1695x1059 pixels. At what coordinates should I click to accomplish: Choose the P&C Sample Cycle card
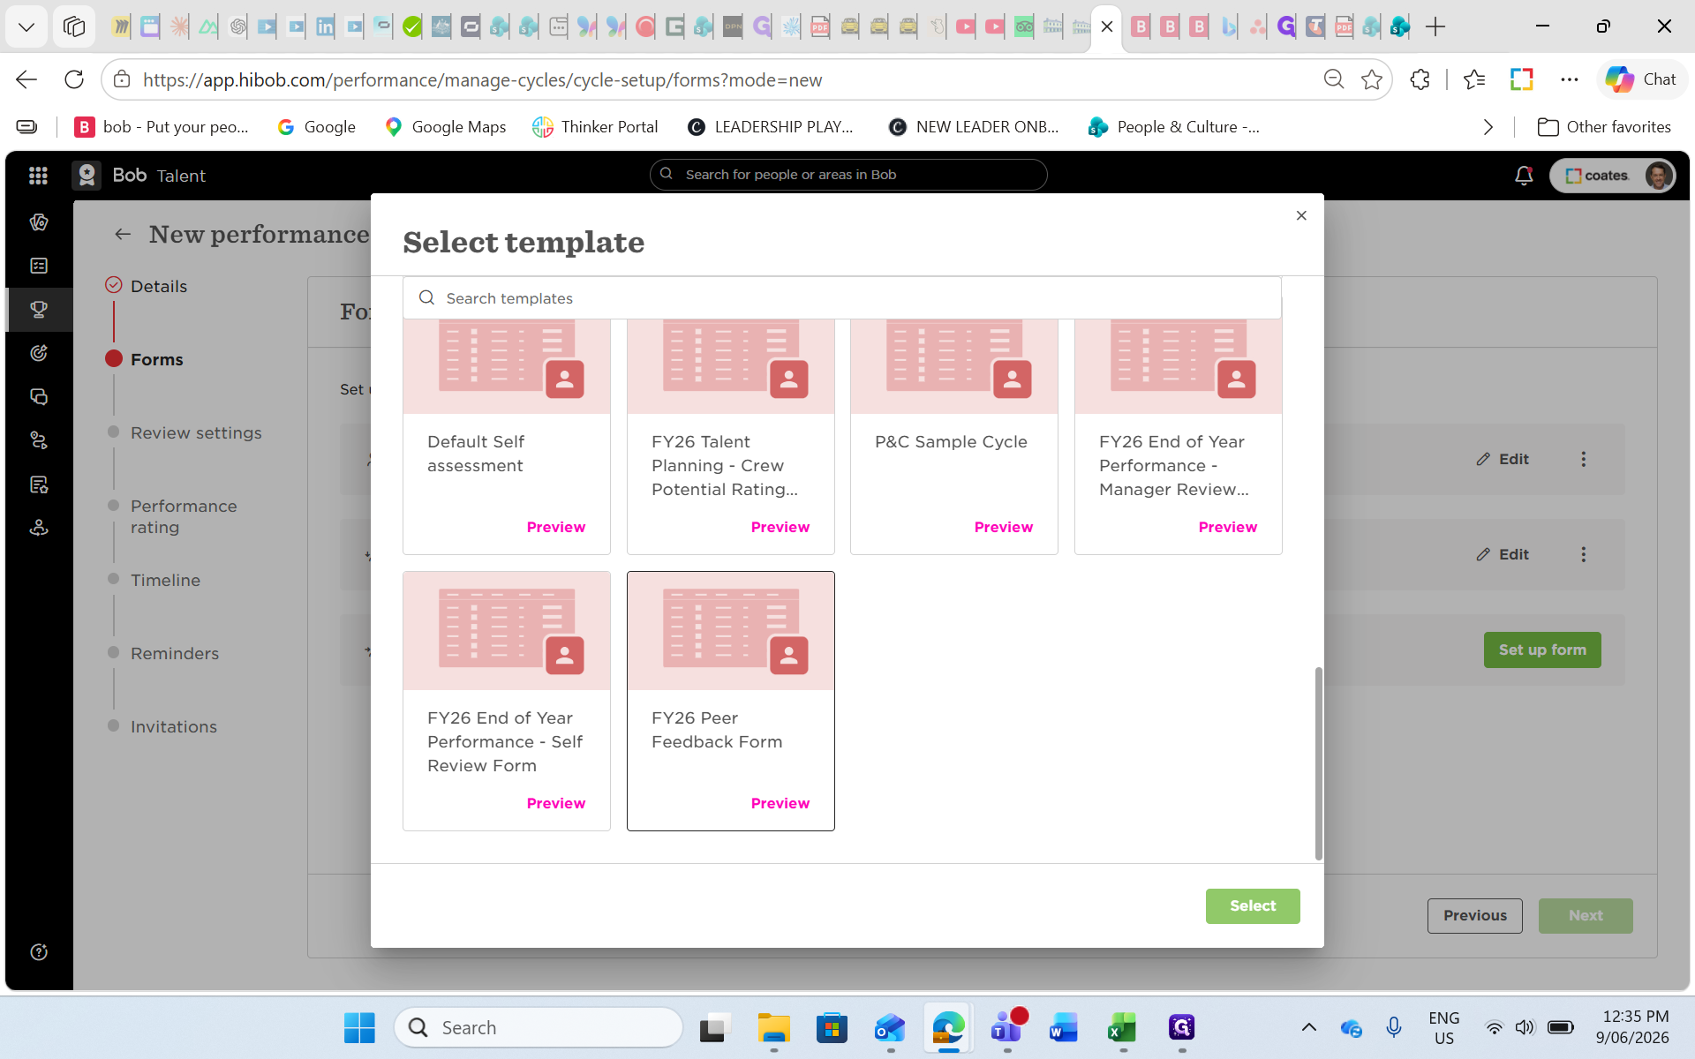point(954,437)
